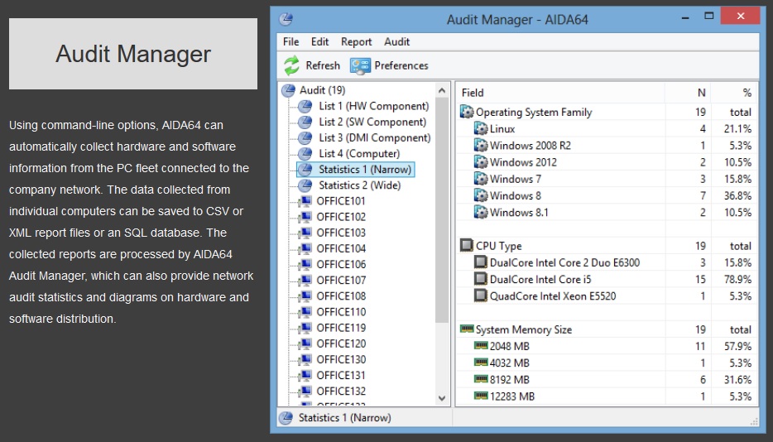Minimize the Audit Manager window
The width and height of the screenshot is (773, 442).
click(x=685, y=17)
